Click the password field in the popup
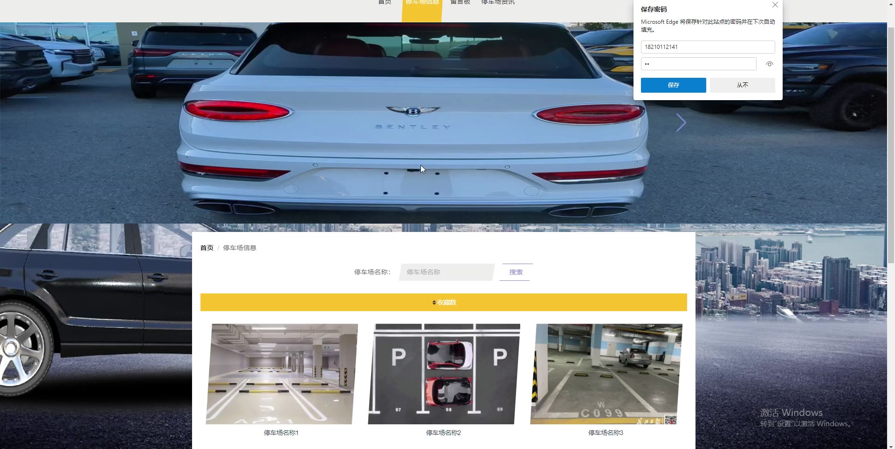Screen dimensions: 895x449 click(698, 64)
